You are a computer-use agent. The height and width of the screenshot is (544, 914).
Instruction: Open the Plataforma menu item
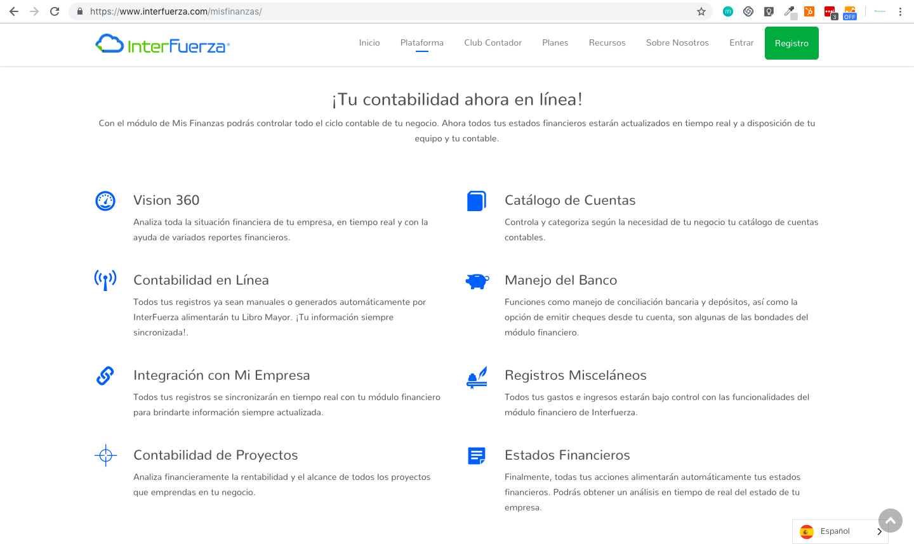422,42
